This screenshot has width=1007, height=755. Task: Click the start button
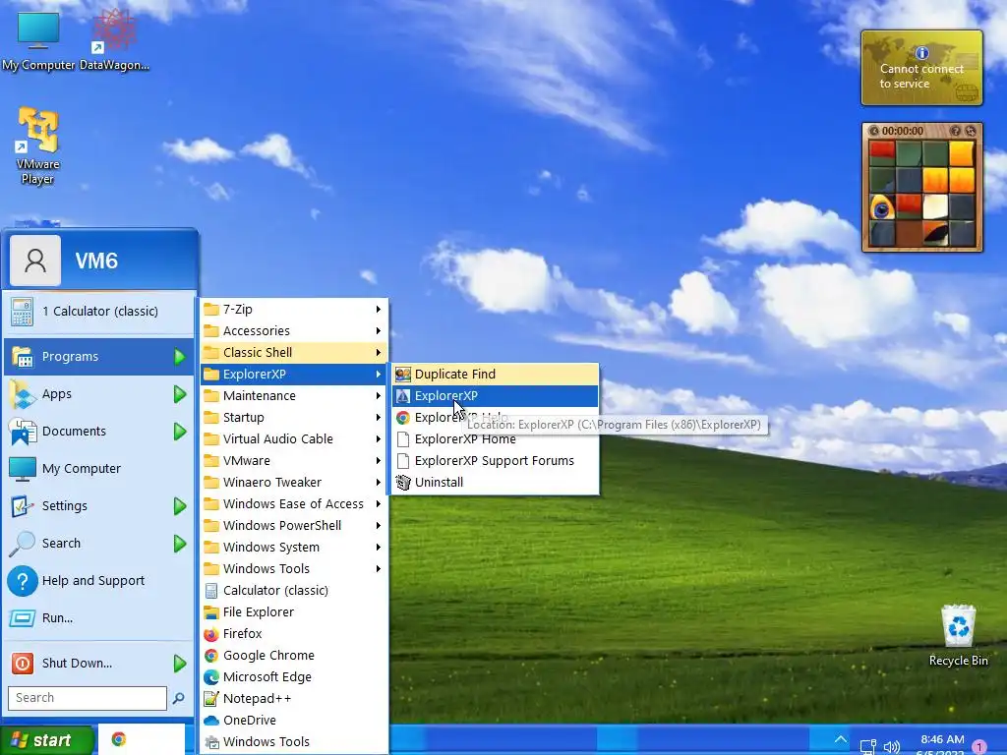(x=46, y=740)
